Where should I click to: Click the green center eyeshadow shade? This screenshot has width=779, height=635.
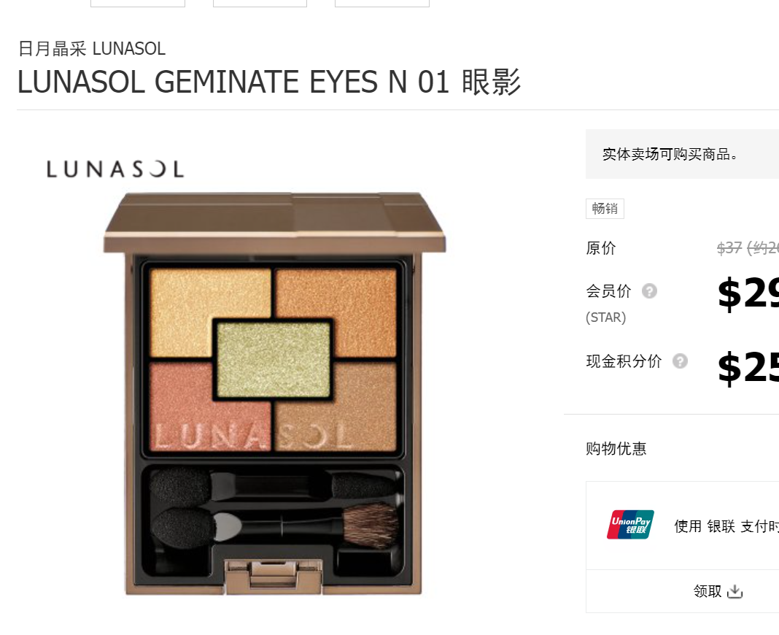tap(274, 359)
